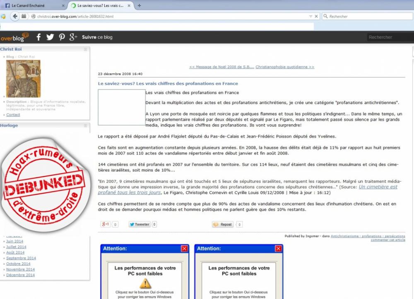
Task: Click the Google +1 button
Action: point(105,224)
